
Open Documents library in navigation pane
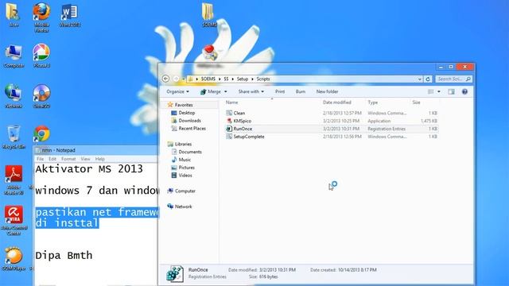click(x=190, y=152)
